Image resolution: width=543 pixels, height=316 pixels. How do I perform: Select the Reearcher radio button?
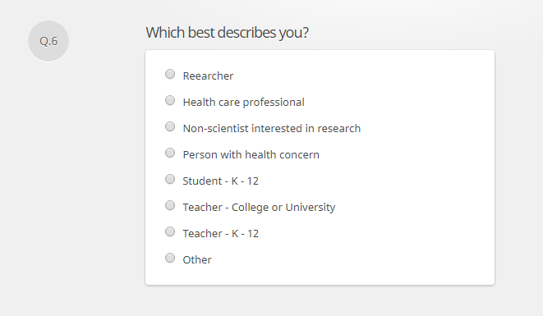click(x=170, y=74)
